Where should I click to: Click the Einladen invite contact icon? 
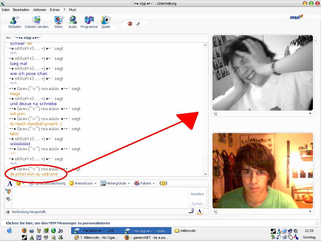pyautogui.click(x=14, y=20)
